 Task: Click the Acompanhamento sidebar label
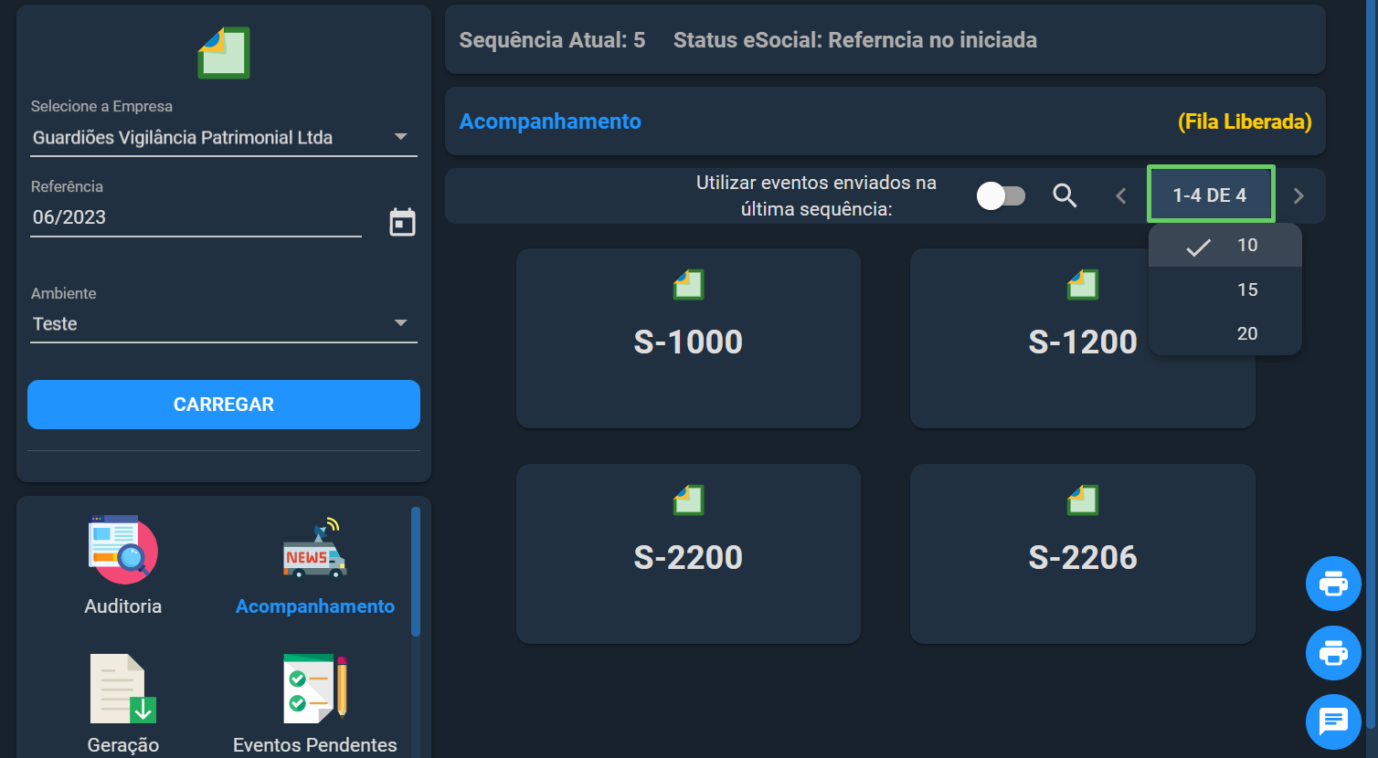coord(315,606)
